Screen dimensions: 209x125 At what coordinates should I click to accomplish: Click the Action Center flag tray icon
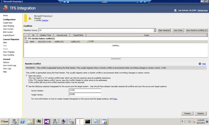point(186,121)
